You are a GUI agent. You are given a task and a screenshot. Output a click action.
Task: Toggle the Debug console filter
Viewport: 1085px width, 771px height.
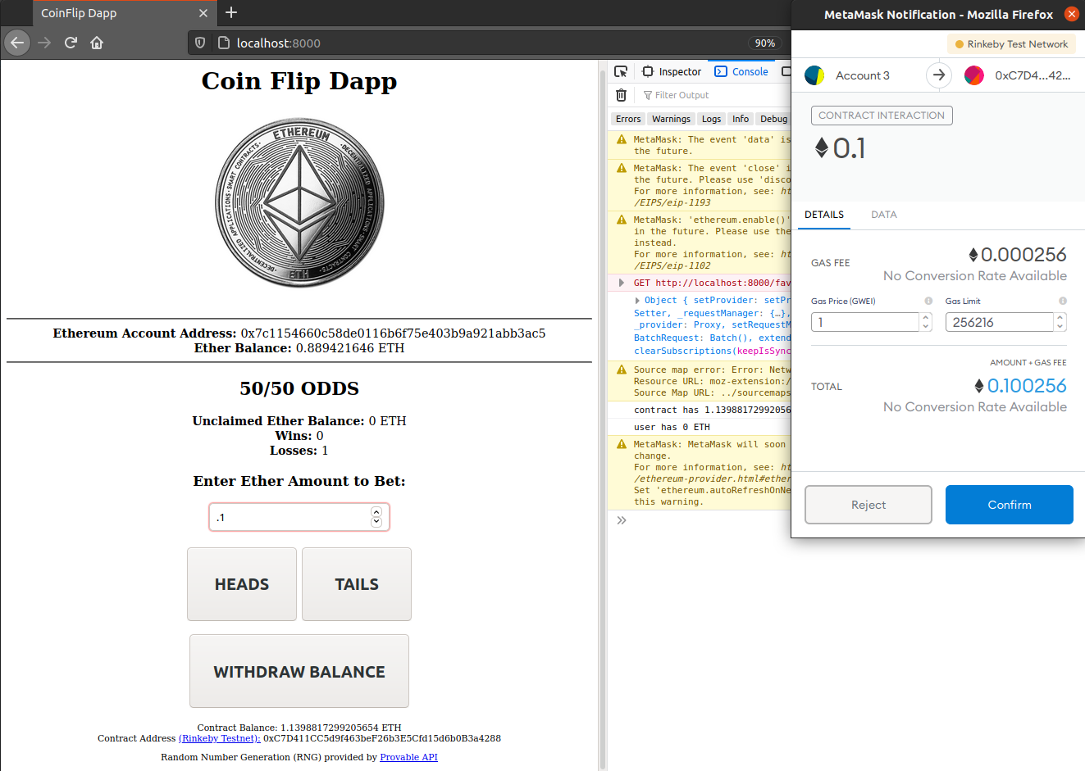[773, 119]
